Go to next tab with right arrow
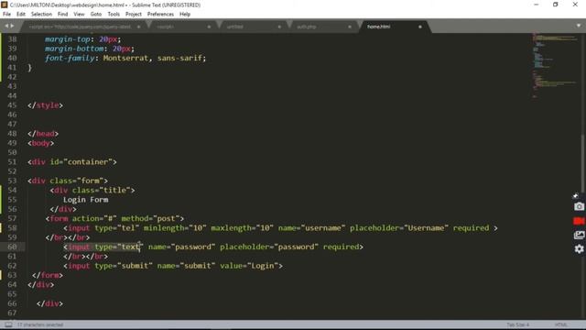Viewport: 586px width, 330px height. coord(12,26)
